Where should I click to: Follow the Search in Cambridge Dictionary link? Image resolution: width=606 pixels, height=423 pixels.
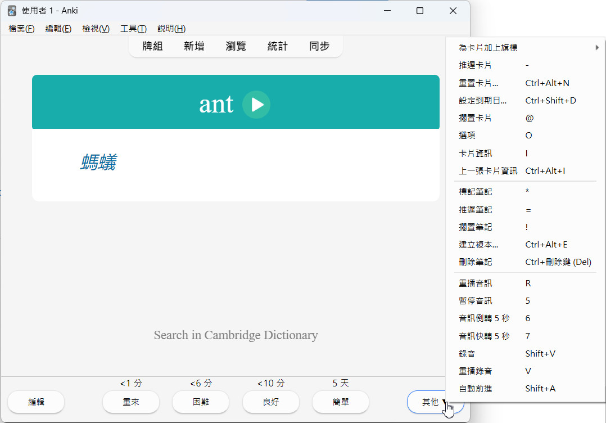[x=236, y=335]
